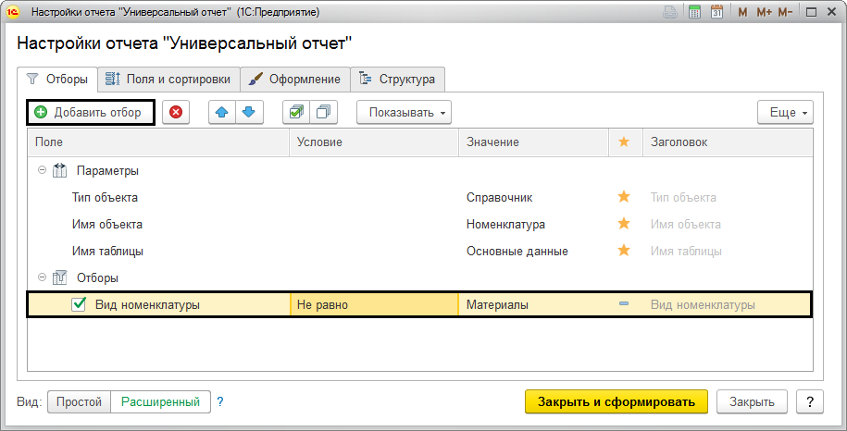This screenshot has height=431, width=847.
Task: Open the calendar icon in title bar
Action: pyautogui.click(x=716, y=13)
